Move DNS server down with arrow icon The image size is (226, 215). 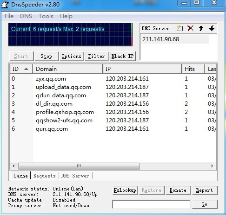[212, 28]
